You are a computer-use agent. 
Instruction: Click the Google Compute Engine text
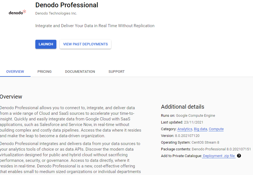(196, 116)
